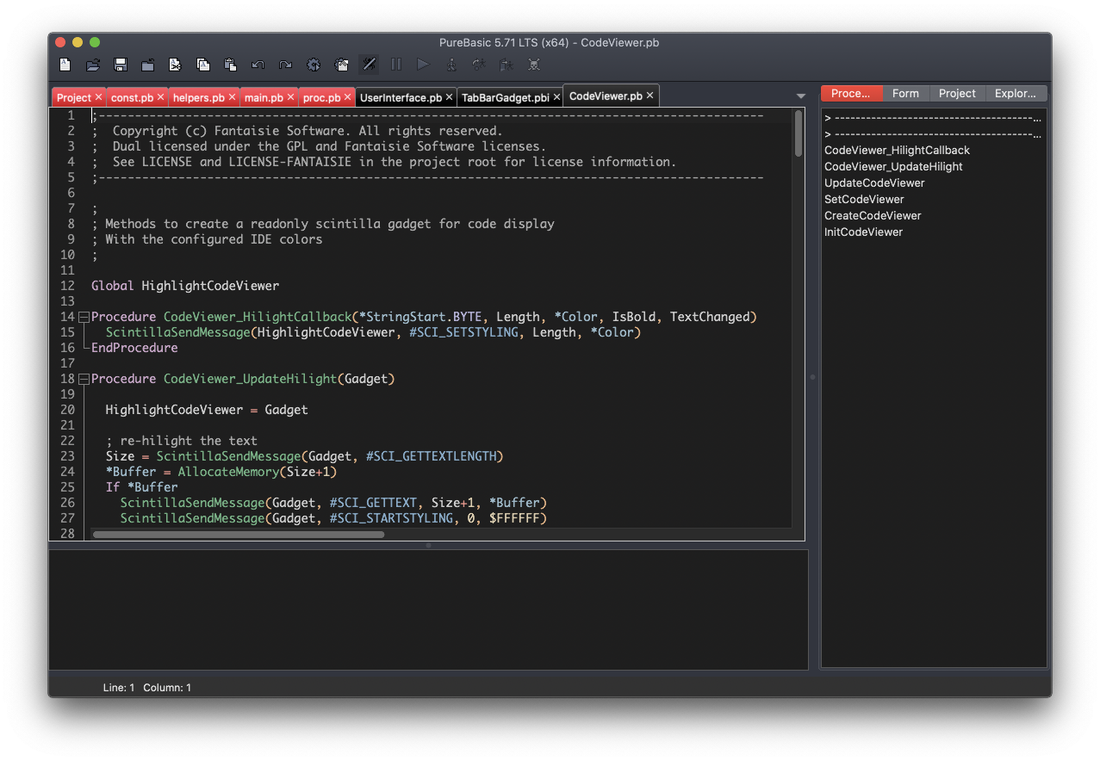
Task: Switch to the Form side panel
Action: [905, 93]
